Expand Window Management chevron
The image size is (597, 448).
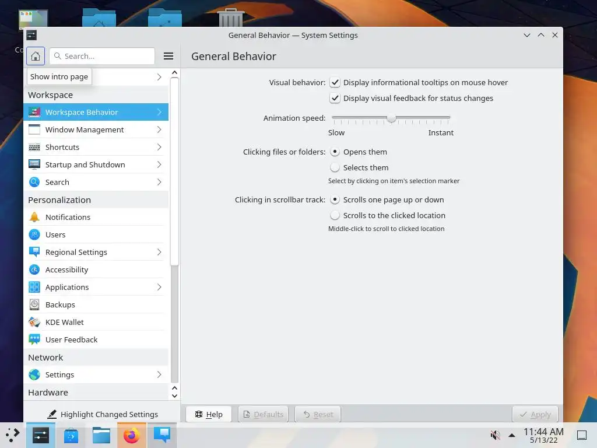[x=159, y=129]
